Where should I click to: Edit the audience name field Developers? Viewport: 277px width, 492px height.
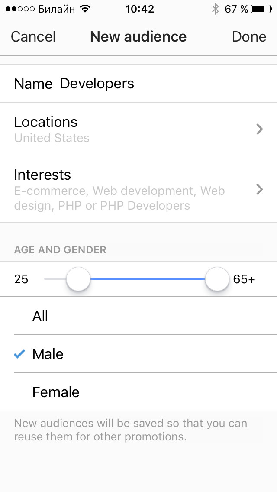(97, 84)
